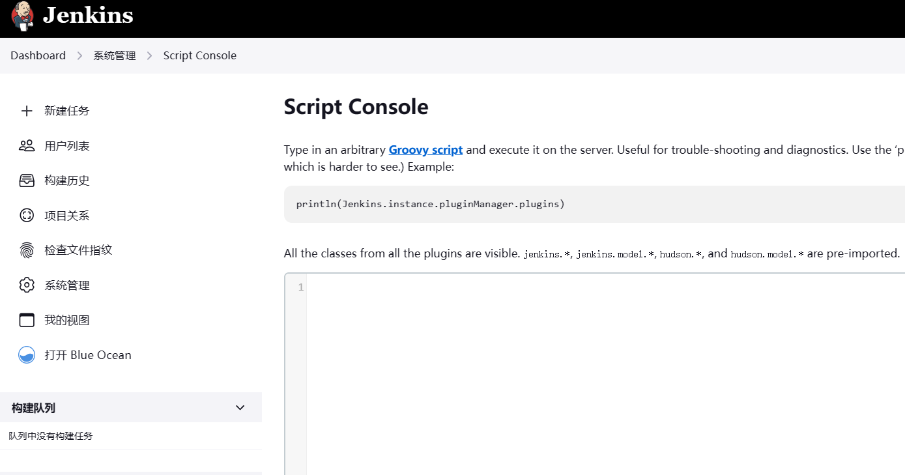Click the arrow after 系统管理 breadcrumb

149,56
